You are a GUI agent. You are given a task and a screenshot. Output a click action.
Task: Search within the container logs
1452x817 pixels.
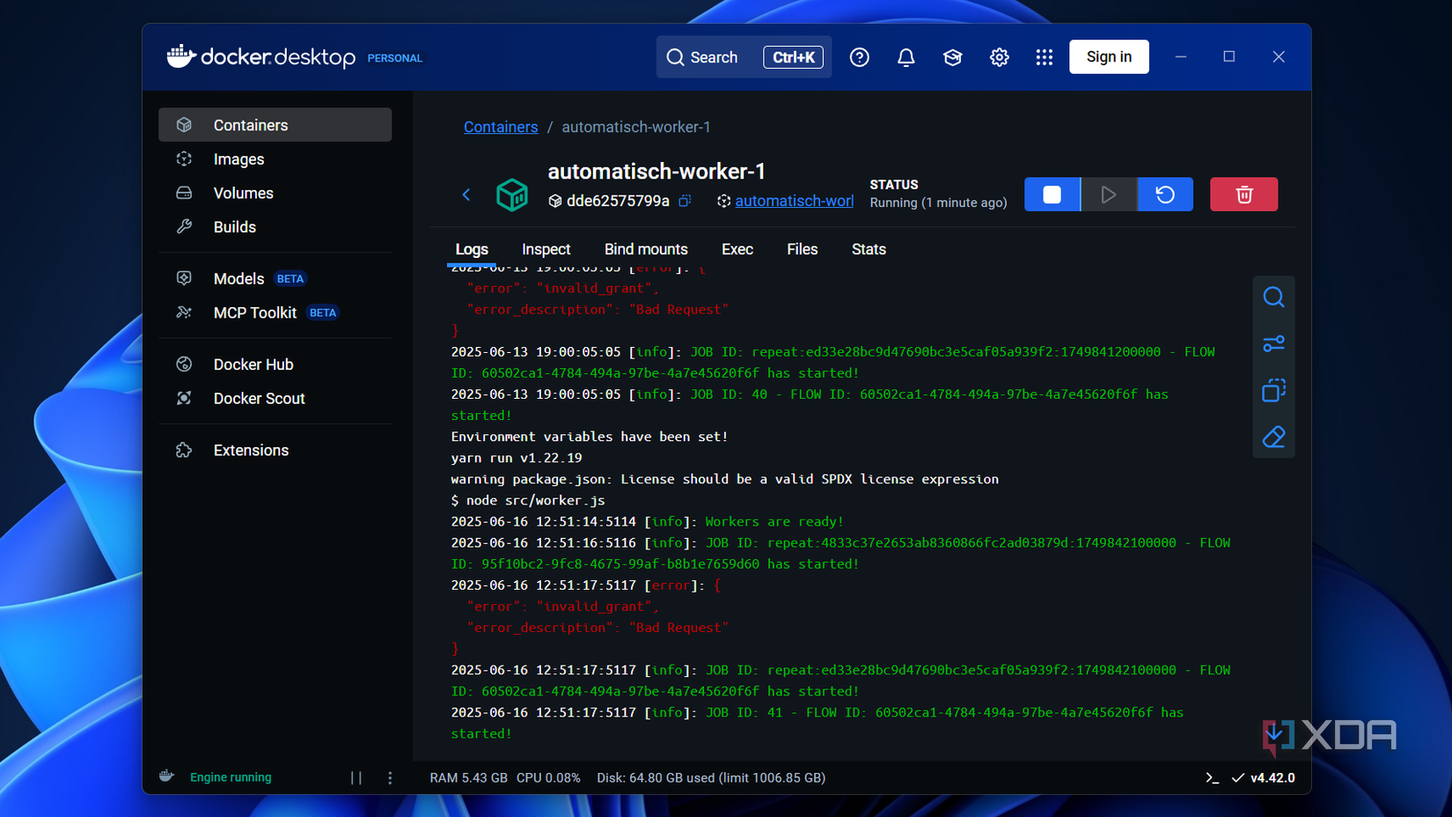(1273, 297)
